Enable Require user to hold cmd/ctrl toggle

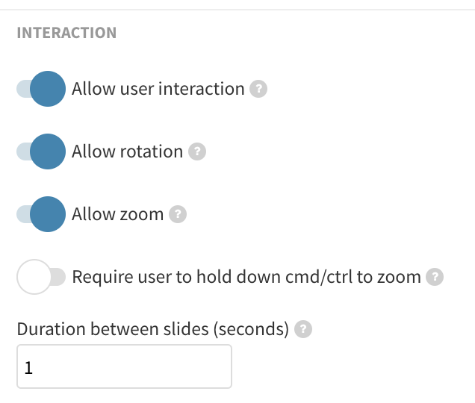point(41,278)
